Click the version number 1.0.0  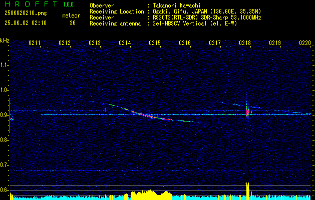point(68,4)
